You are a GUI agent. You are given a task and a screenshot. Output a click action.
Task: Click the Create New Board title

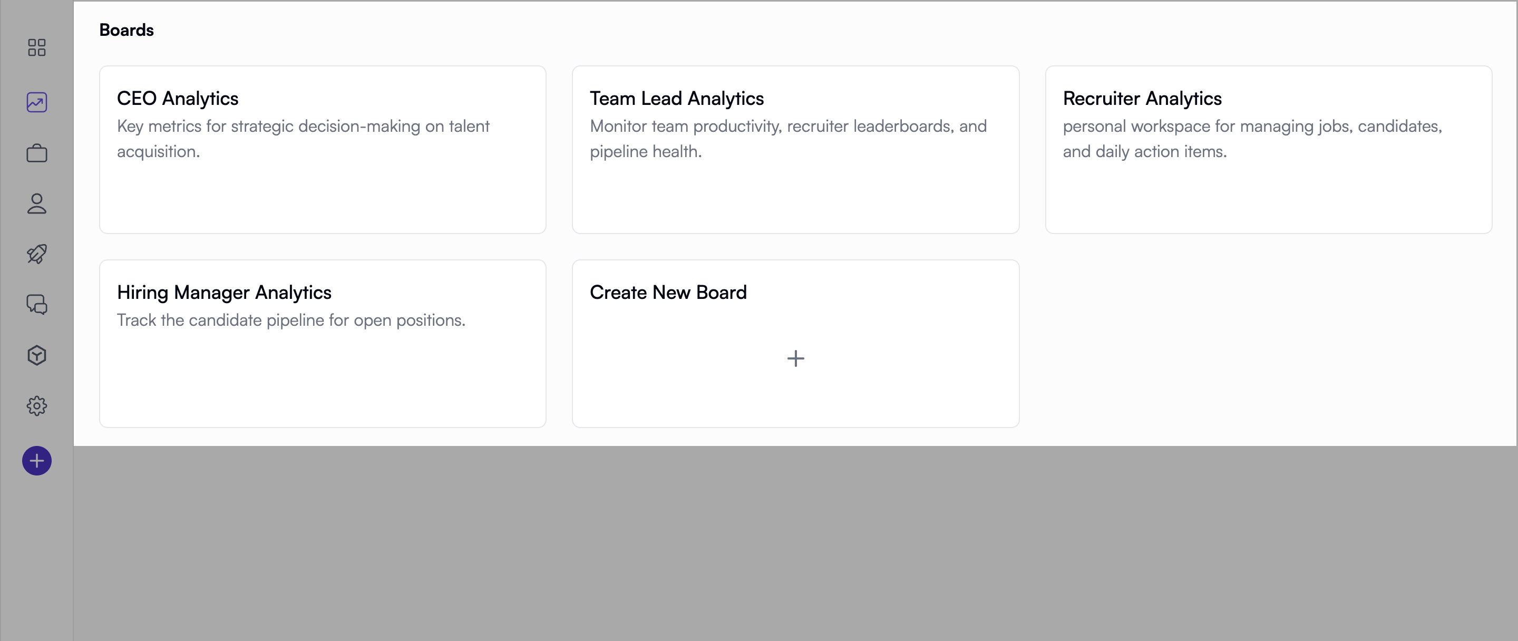coord(668,292)
